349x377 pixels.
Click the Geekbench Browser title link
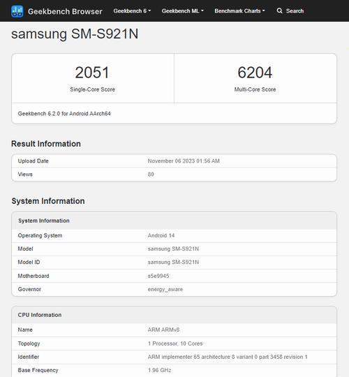pyautogui.click(x=65, y=11)
